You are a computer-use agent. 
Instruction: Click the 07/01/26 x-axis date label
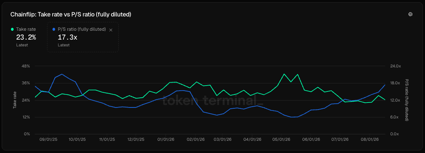coord(340,140)
